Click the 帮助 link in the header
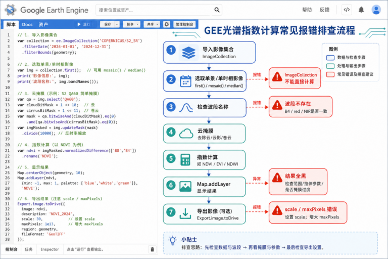Viewport: 388px width, 259px height. [307, 10]
